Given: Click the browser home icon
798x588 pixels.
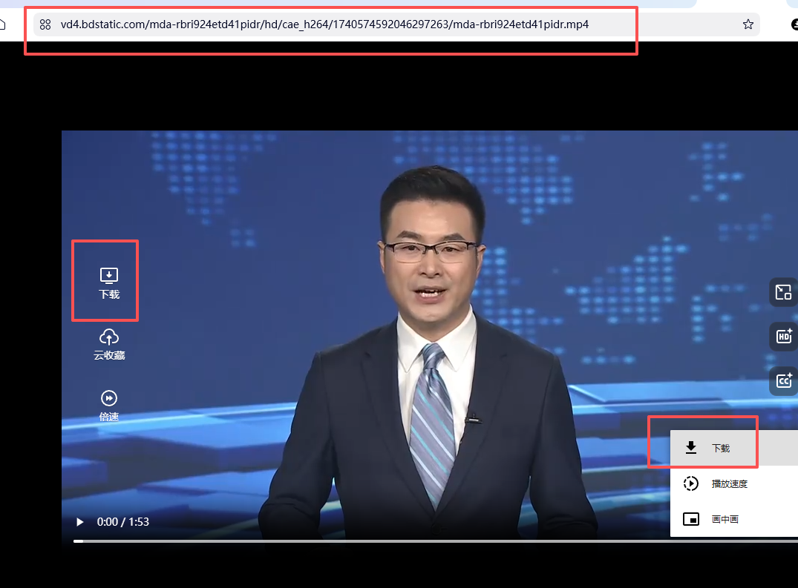Looking at the screenshot, I should pos(2,24).
